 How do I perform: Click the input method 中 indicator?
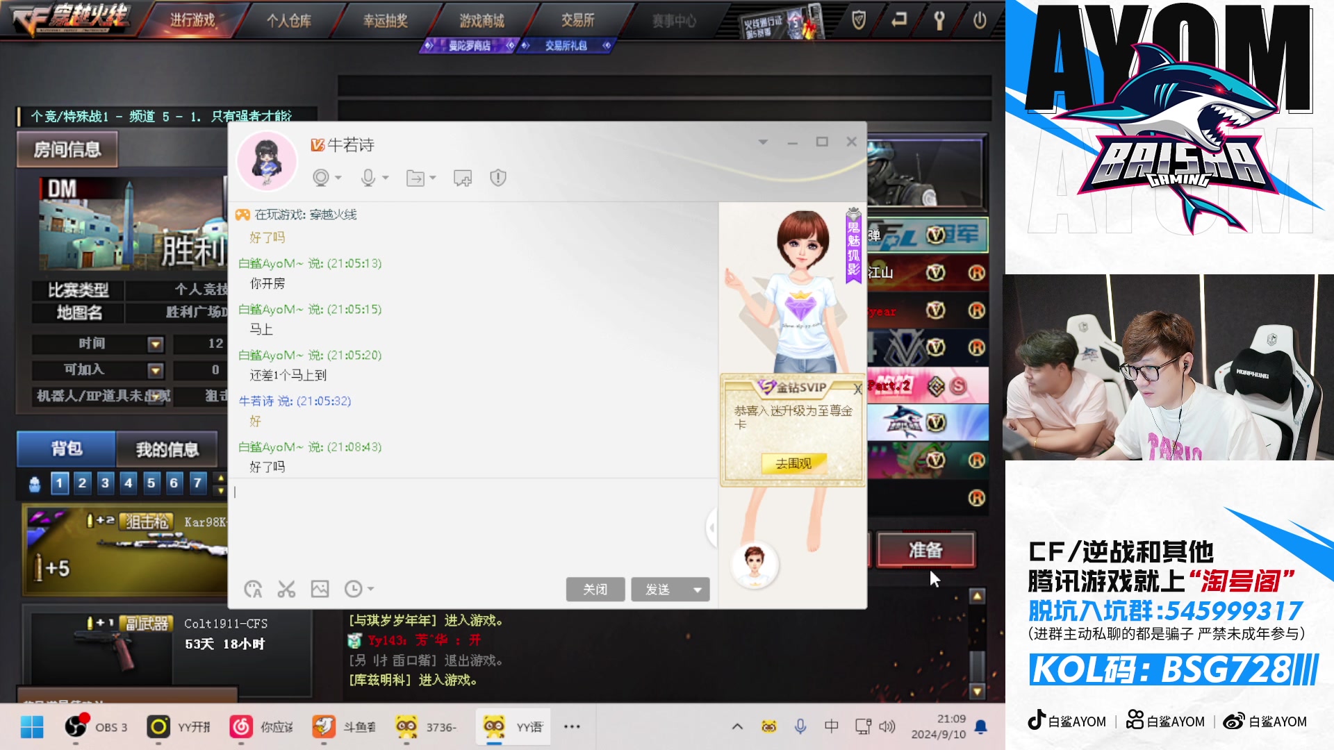pyautogui.click(x=831, y=726)
